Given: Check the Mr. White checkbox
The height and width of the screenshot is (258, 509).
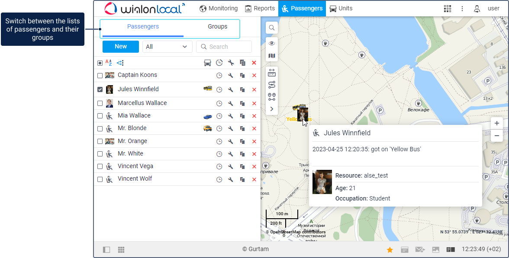Looking at the screenshot, I should click(100, 154).
